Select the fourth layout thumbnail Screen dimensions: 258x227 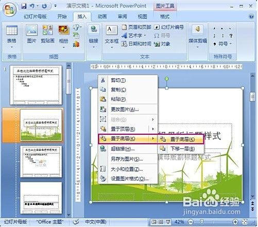coord(41,198)
